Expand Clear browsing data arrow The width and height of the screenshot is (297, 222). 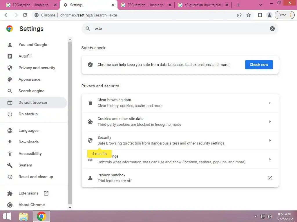coord(270,103)
